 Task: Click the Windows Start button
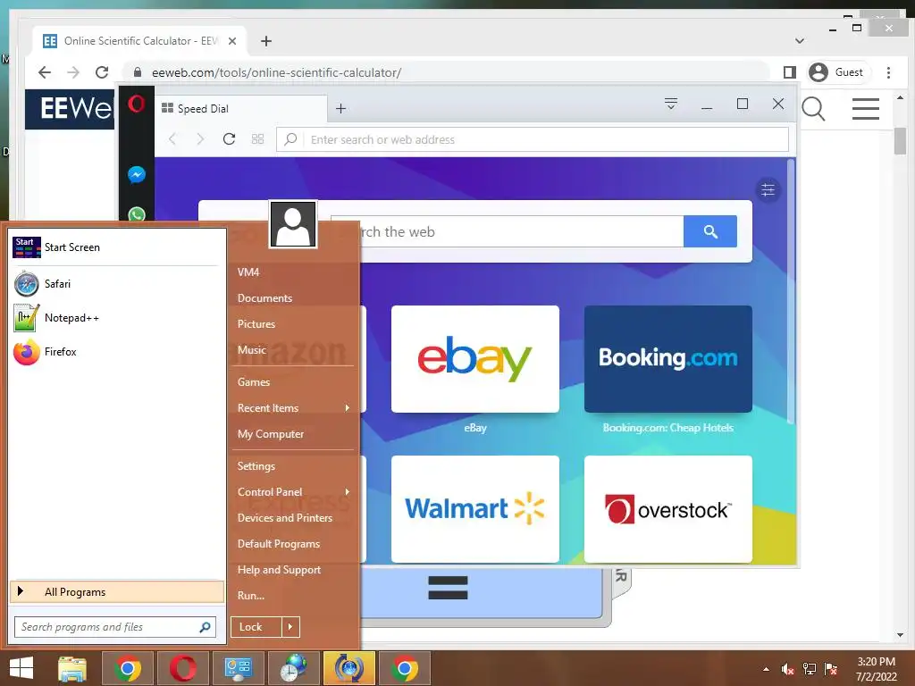[x=21, y=668]
